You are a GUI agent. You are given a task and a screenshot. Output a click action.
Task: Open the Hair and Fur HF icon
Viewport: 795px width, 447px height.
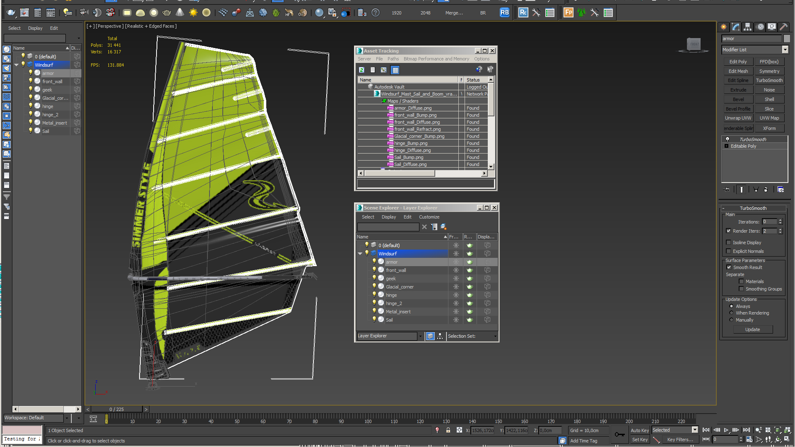[x=289, y=12]
